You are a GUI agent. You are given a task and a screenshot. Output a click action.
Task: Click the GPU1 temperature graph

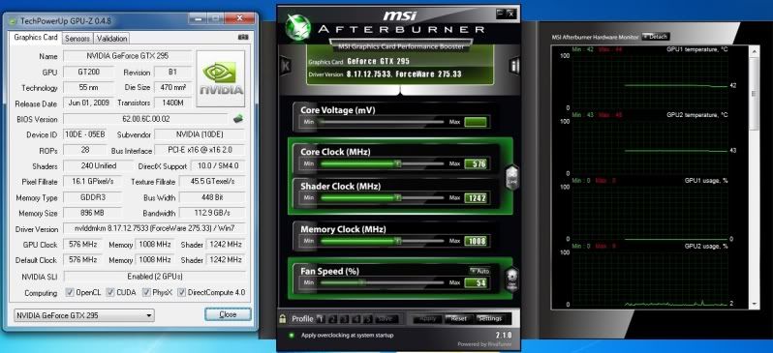click(x=650, y=81)
